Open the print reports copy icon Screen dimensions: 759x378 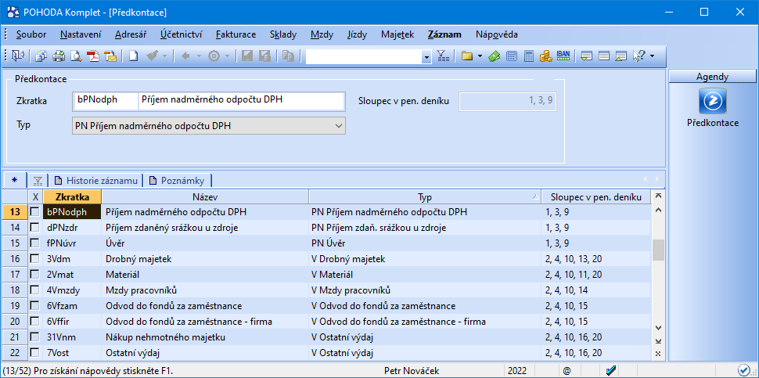41,56
